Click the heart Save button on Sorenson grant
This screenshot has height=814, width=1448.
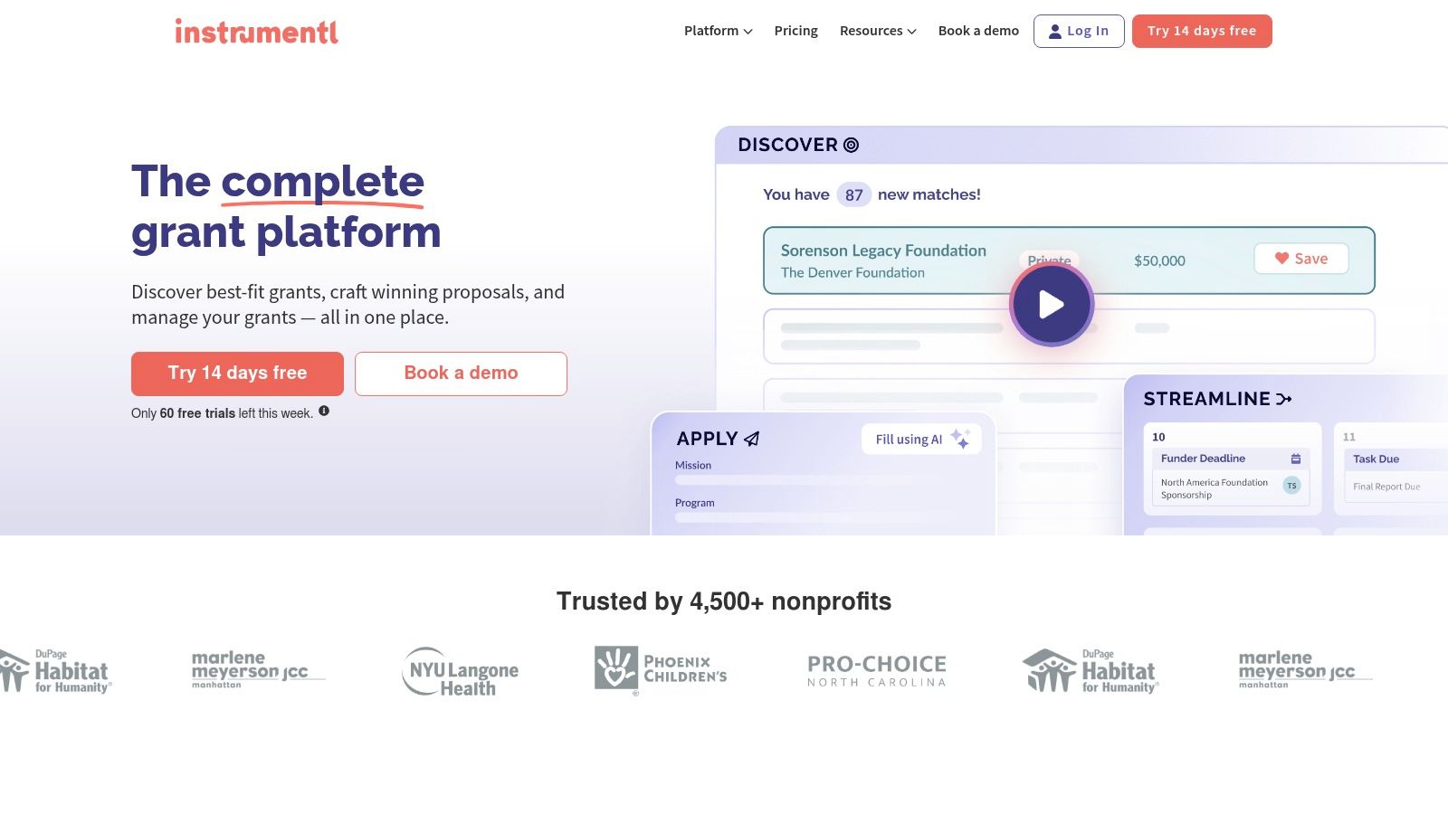click(1300, 259)
